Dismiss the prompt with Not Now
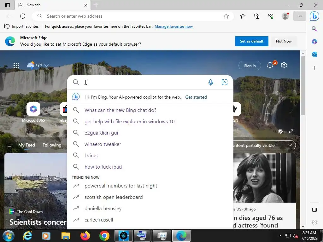The image size is (323, 242). coord(284,41)
